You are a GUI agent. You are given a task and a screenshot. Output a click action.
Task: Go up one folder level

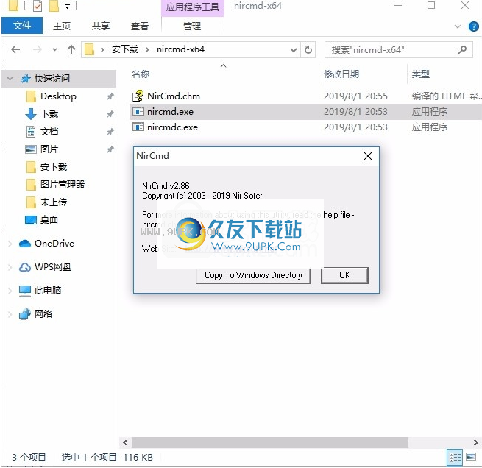point(71,49)
